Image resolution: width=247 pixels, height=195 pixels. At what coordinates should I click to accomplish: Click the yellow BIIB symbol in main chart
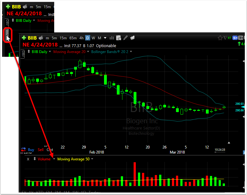click(x=32, y=38)
